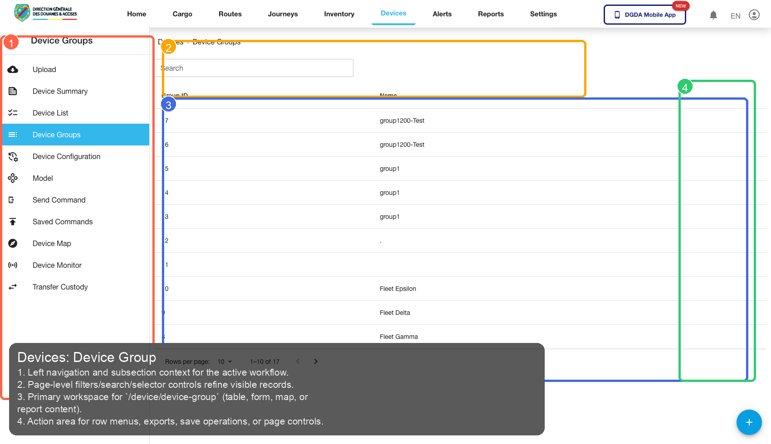Screen dimensions: 771x444
Task: Click the floating plus button to add group
Action: click(749, 422)
